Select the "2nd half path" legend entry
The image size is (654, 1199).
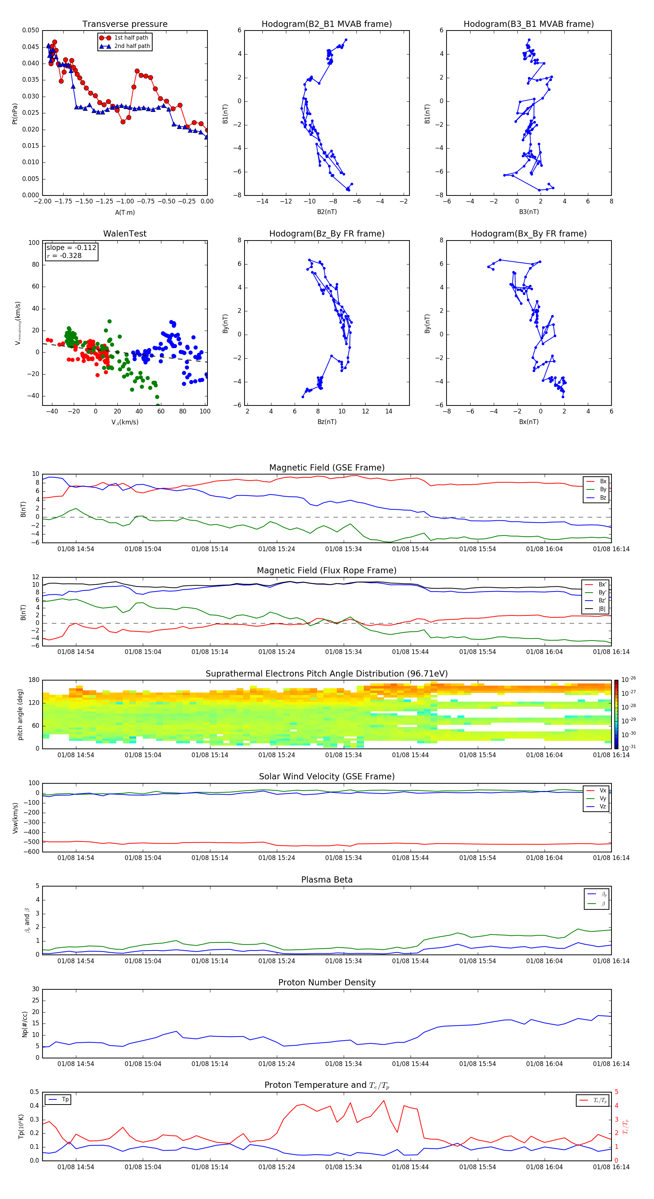tap(124, 46)
